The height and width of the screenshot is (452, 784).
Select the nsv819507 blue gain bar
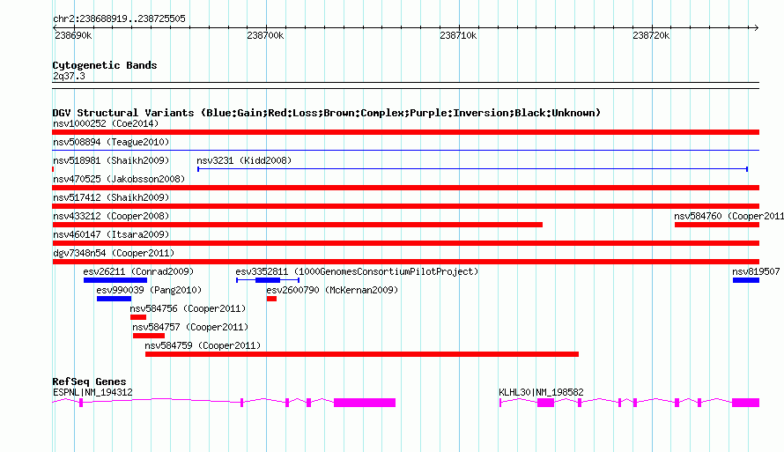pos(746,280)
